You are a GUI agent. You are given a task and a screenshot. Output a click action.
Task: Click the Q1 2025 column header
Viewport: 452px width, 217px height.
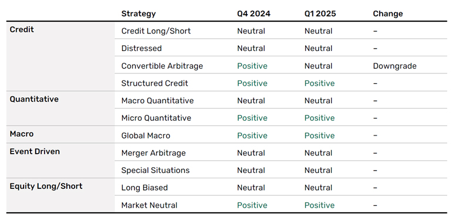point(321,14)
